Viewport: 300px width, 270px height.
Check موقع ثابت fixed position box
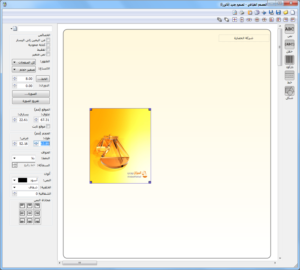pos(48,126)
